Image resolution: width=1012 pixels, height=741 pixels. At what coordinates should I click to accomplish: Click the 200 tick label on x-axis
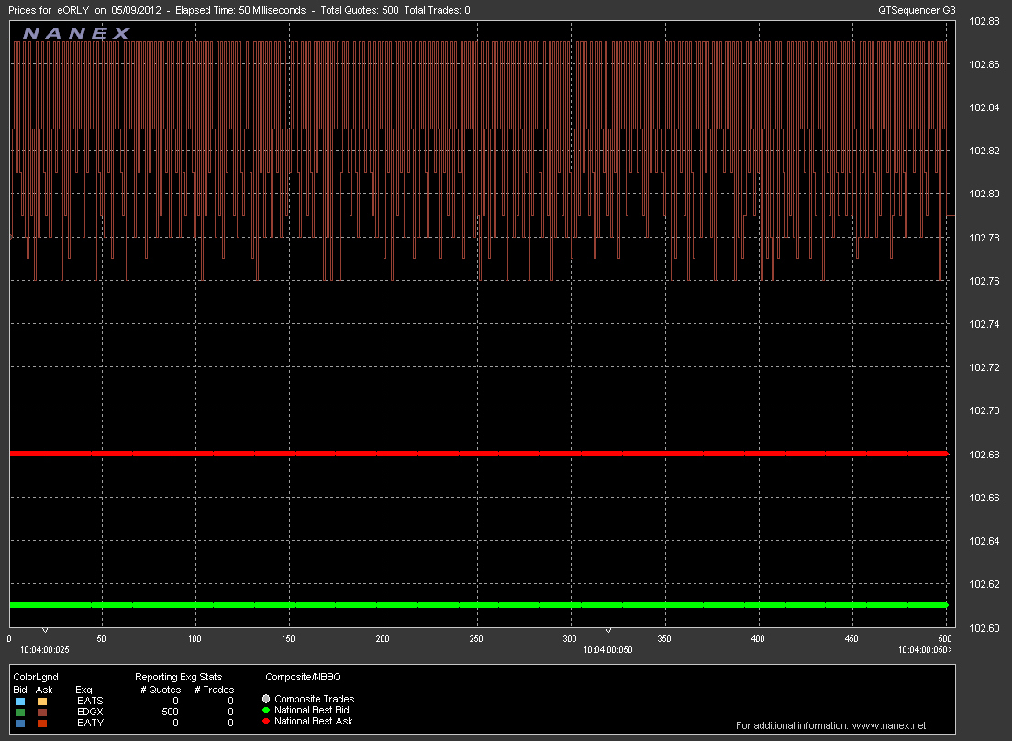[x=382, y=639]
